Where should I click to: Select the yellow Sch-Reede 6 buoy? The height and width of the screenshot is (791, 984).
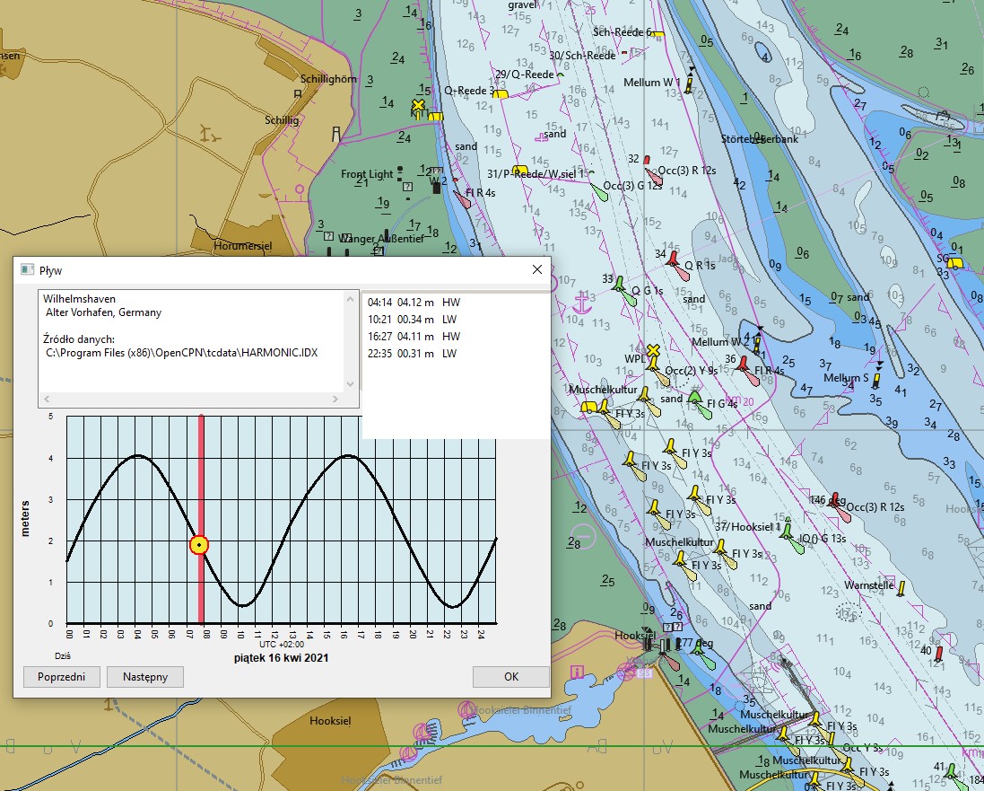click(x=657, y=34)
